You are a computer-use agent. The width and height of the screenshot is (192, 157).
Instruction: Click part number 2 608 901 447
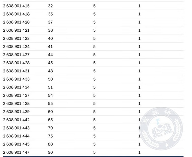pos(16,152)
